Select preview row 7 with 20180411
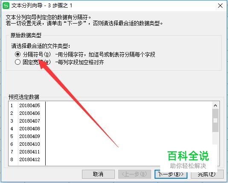This screenshot has width=228, height=183. pyautogui.click(x=25, y=152)
